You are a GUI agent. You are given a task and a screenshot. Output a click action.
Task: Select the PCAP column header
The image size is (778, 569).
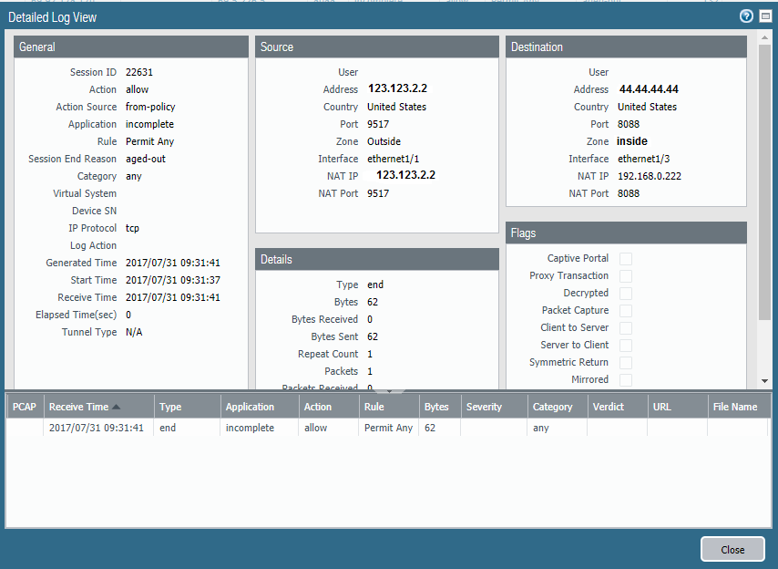coord(25,407)
